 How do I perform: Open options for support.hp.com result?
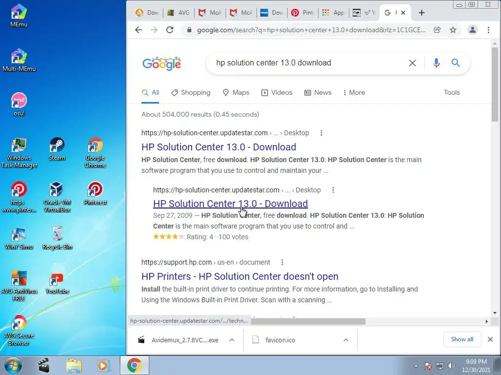coord(282,262)
